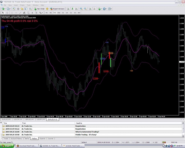This screenshot has height=148, width=185.
Task: Switch chart to Line Chart mode
Action: (76, 9)
